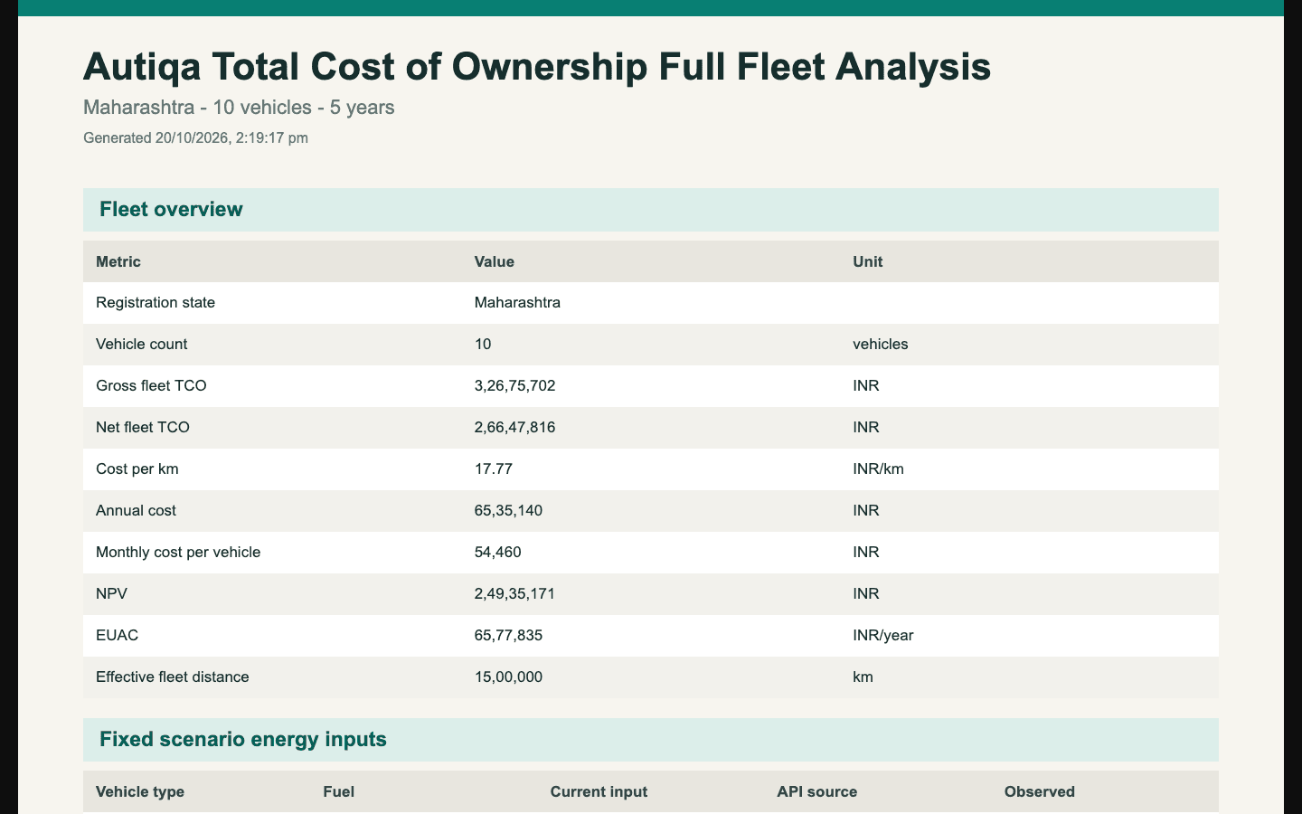Screen dimensions: 1302x814
Task: Select the 'Monthly cost per vehicle' row label
Action: pyautogui.click(x=178, y=553)
